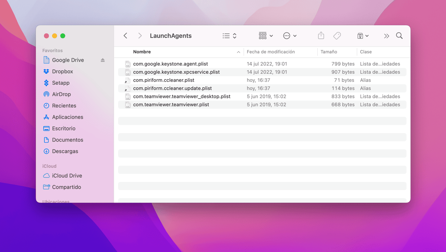Click the iCloud section heading
Screen dimensions: 446x252
[49, 166]
